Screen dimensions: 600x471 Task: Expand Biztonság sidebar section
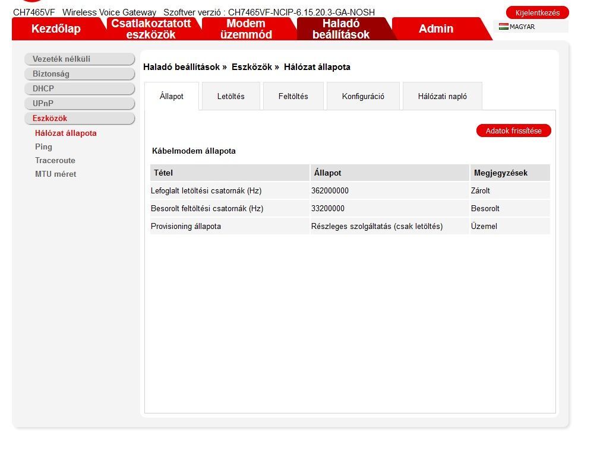pyautogui.click(x=80, y=74)
